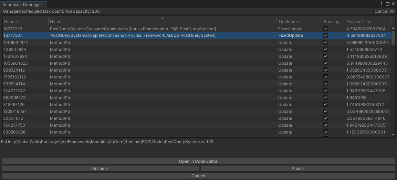Select handle 1828716567 cell
The image size is (397, 180).
(x=15, y=111)
